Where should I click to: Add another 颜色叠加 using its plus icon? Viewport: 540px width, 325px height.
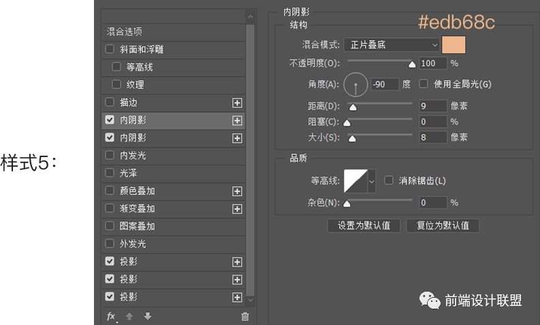tap(237, 191)
